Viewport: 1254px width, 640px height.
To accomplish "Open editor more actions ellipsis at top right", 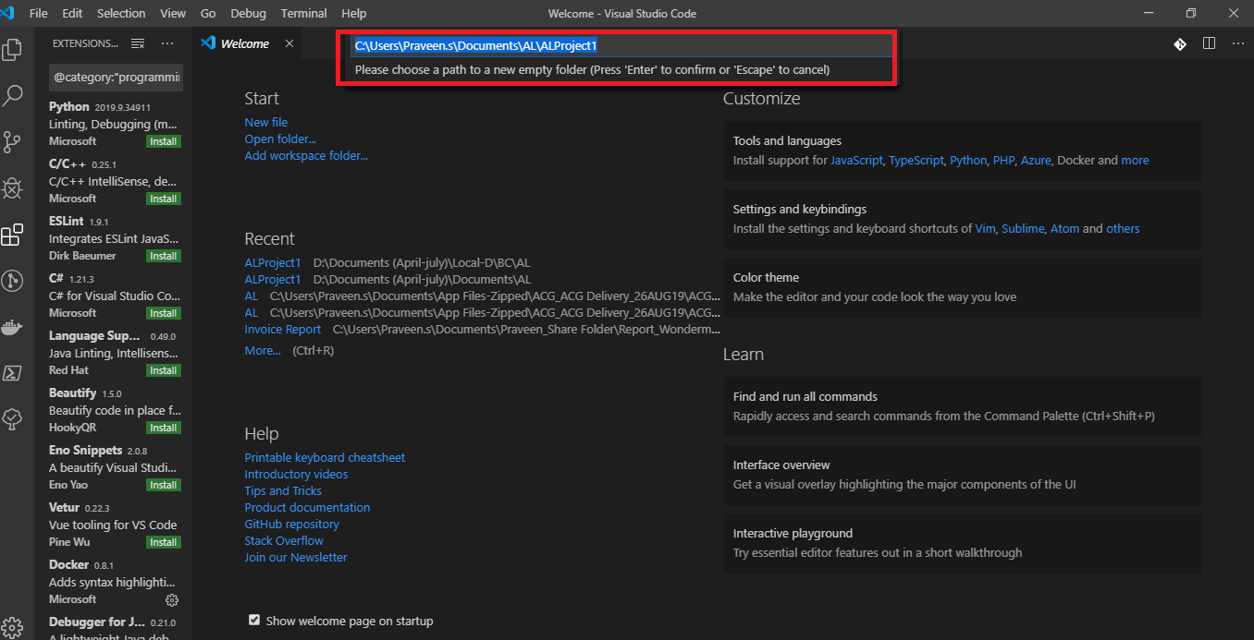I will coord(1236,43).
